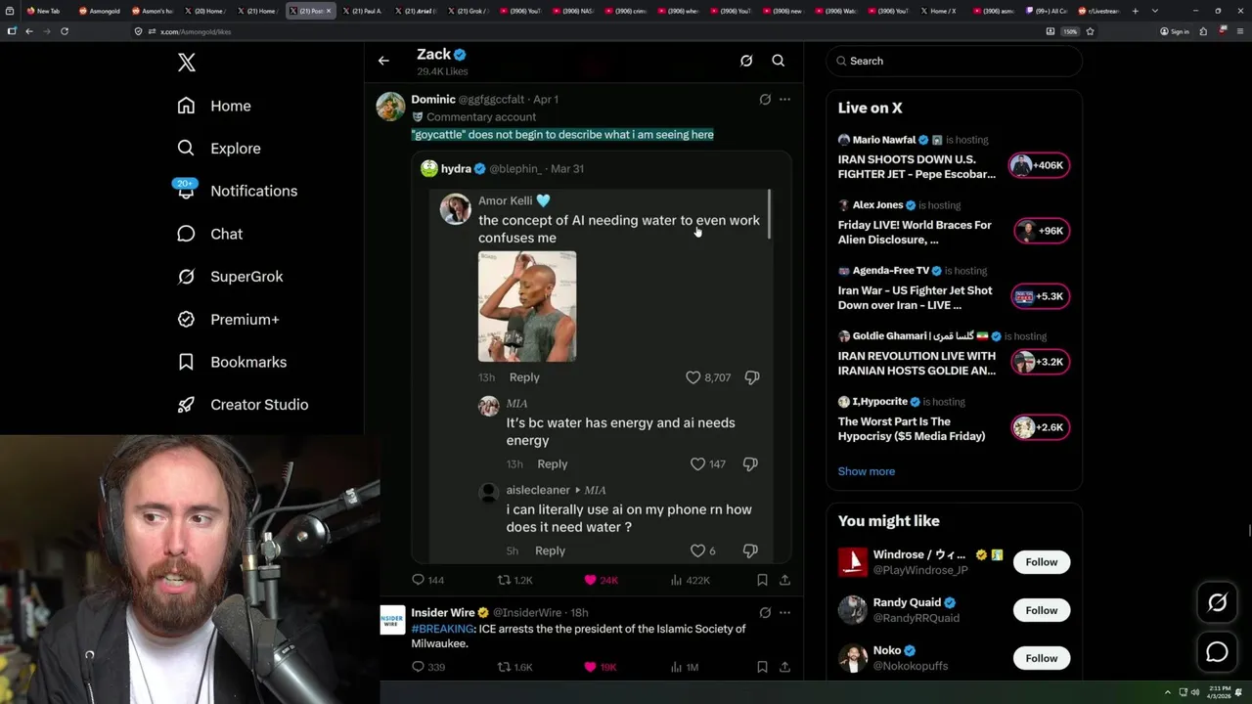This screenshot has height=704, width=1252.
Task: Open Premium+ in the sidebar
Action: [x=228, y=320]
